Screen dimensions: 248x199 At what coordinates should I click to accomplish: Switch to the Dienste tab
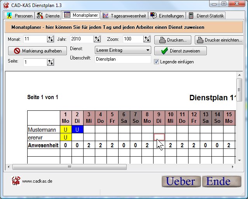coord(49,16)
